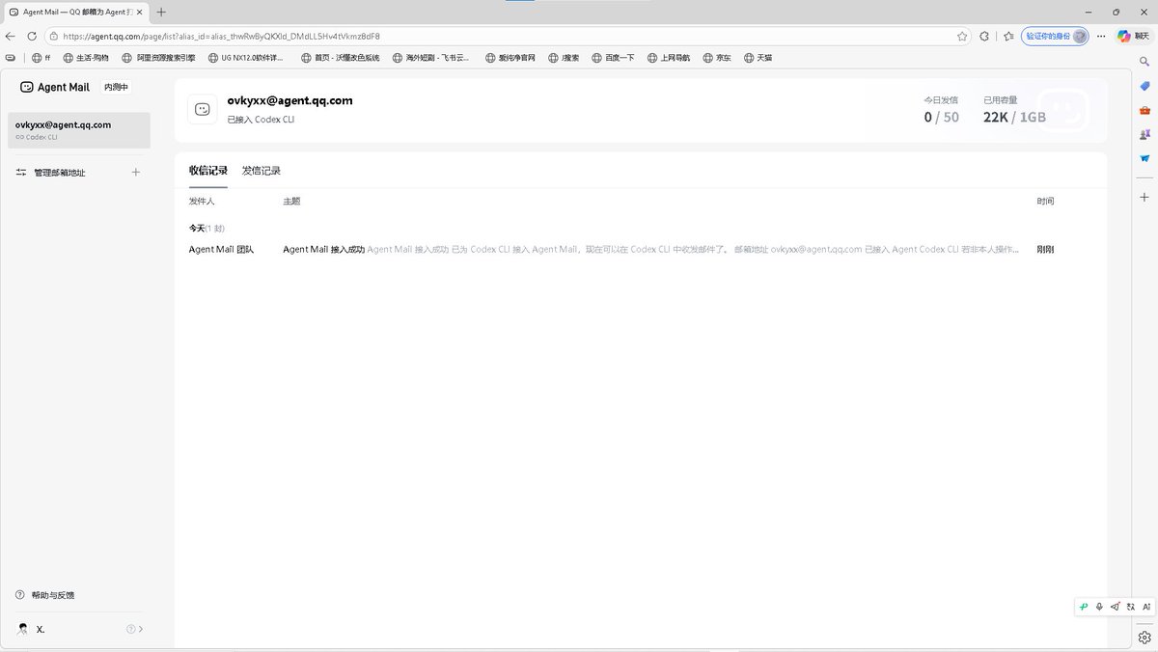Click browser back arrow
1158x652 pixels.
[10, 36]
